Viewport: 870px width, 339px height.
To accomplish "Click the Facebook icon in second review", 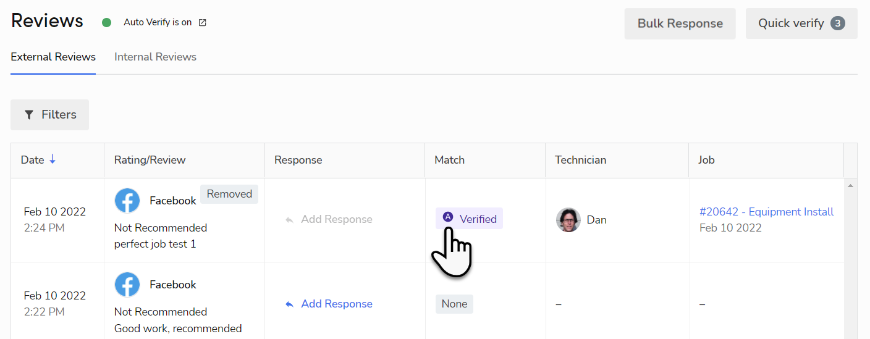I will click(x=127, y=285).
